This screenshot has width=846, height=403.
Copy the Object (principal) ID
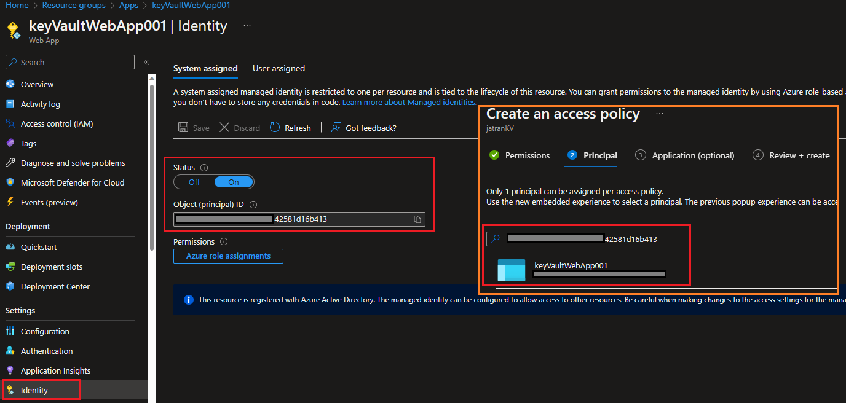[419, 219]
